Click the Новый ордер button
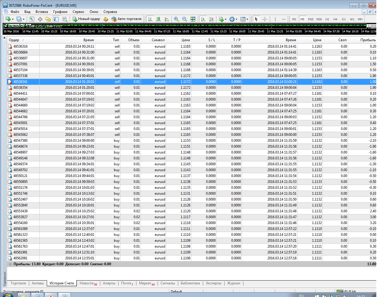This screenshot has width=381, height=297. pyautogui.click(x=86, y=19)
